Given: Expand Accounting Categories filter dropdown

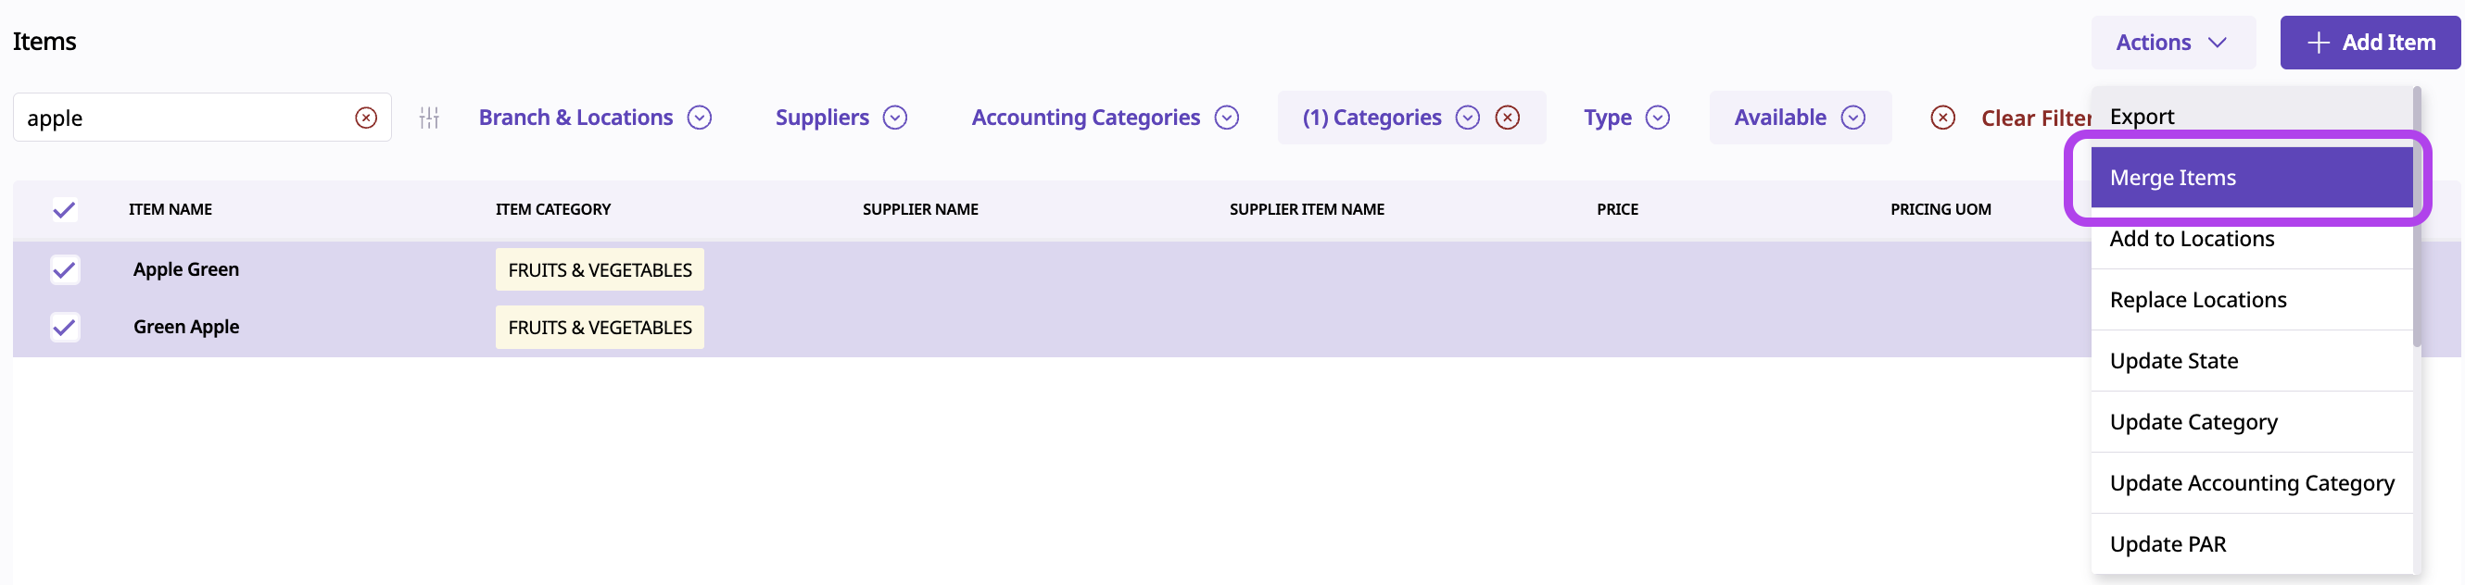Looking at the screenshot, I should [x=1226, y=118].
